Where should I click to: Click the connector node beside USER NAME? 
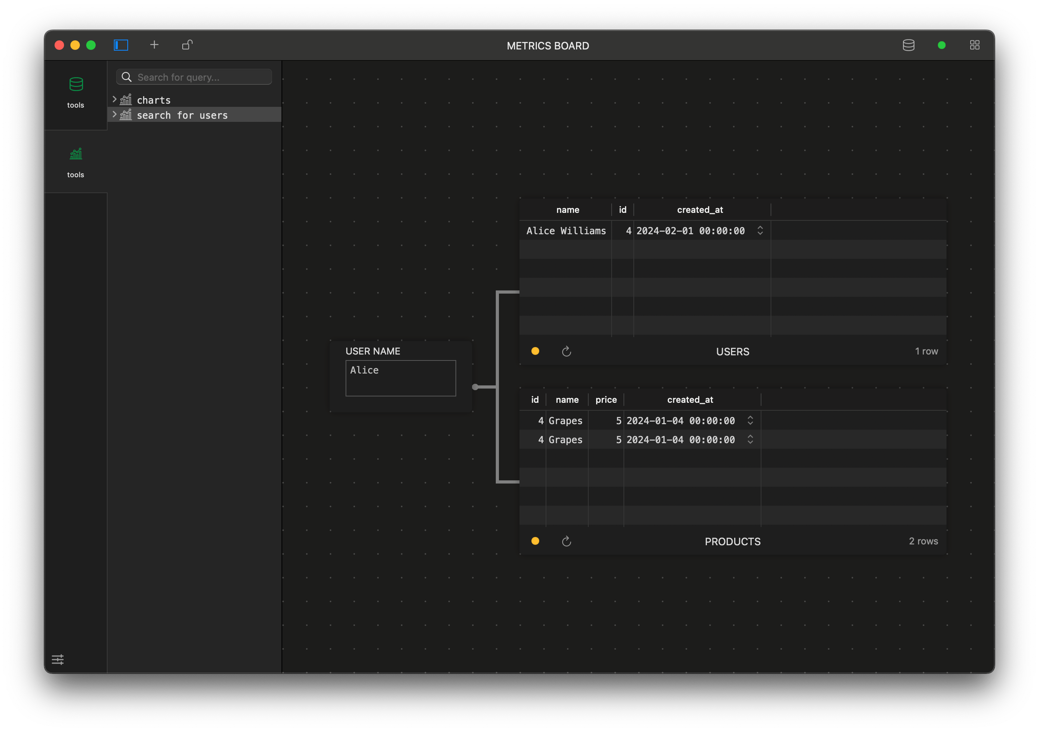point(475,387)
